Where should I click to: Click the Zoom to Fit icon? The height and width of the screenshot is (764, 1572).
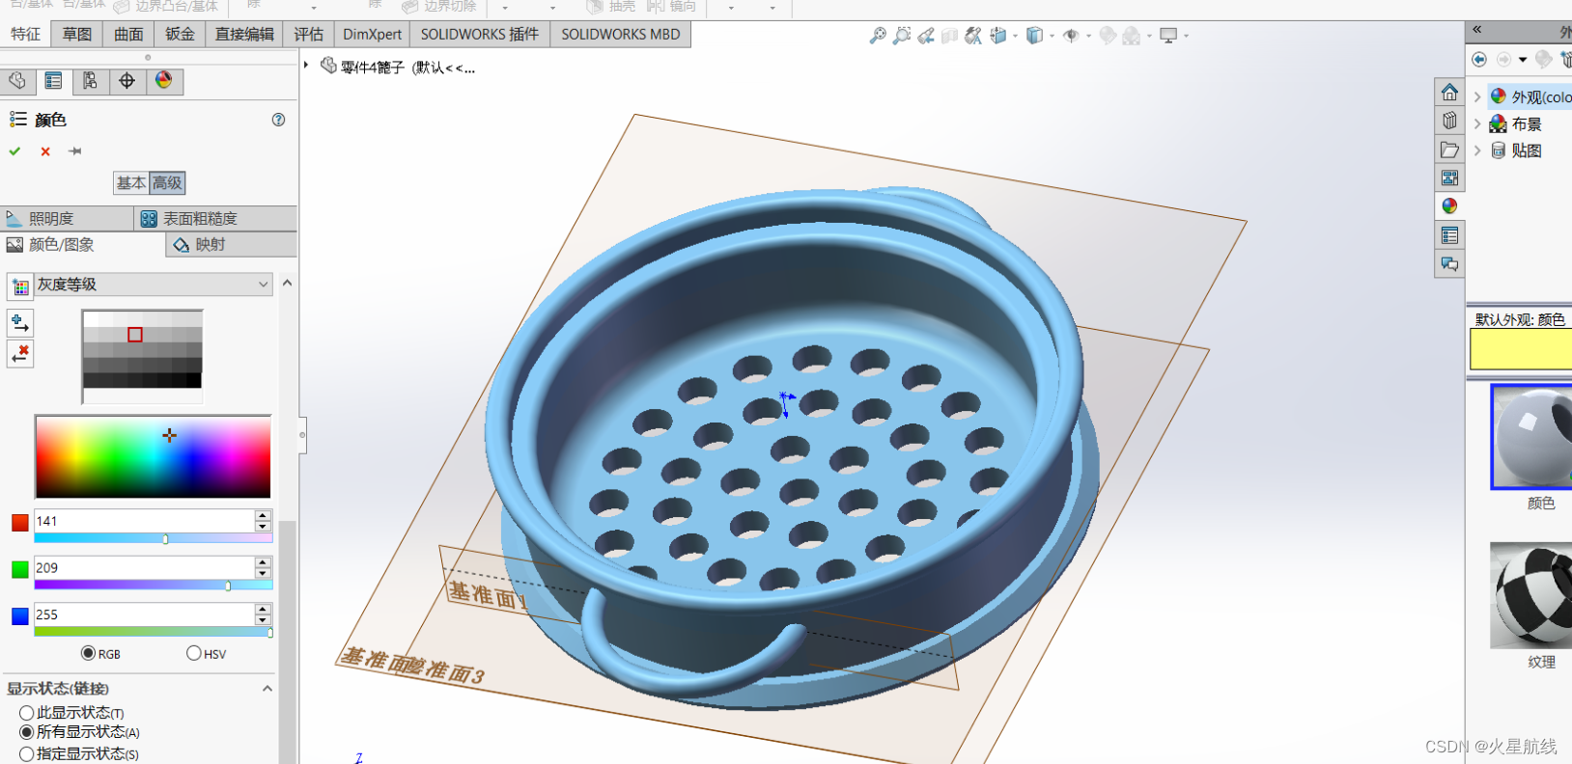point(878,36)
